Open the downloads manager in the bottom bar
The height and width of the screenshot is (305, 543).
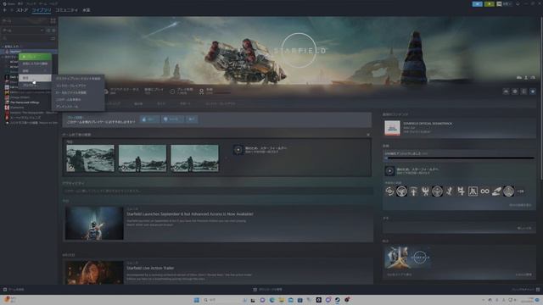(x=268, y=290)
